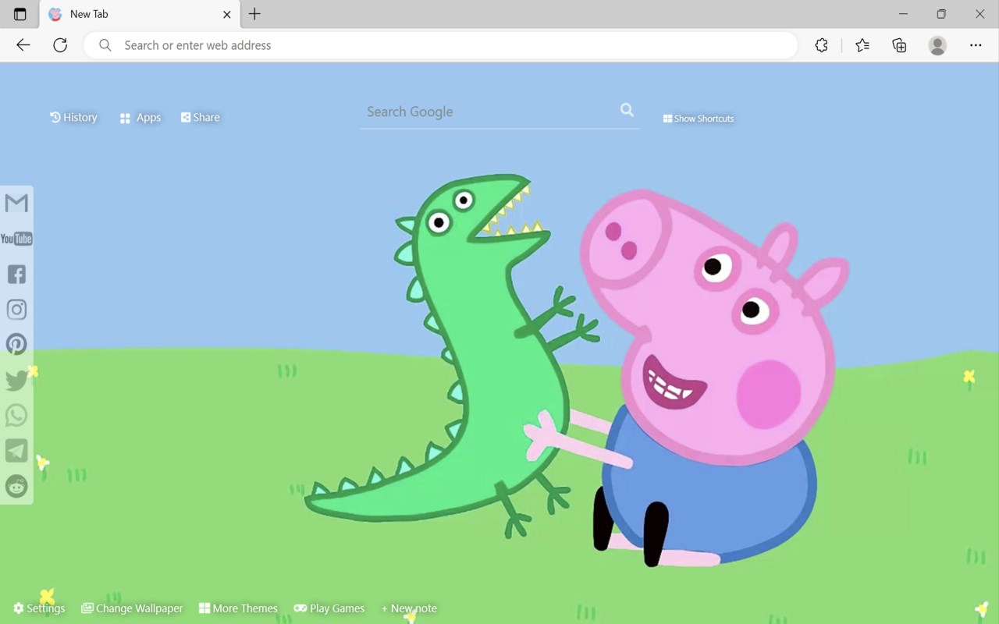Open Instagram from the sidebar
The height and width of the screenshot is (624, 999).
[x=16, y=310]
